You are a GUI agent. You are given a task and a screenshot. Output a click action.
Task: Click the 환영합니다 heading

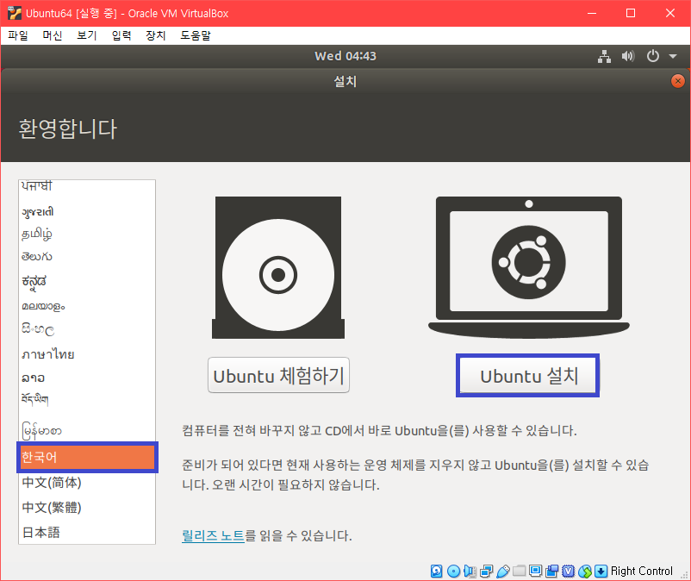(x=67, y=128)
